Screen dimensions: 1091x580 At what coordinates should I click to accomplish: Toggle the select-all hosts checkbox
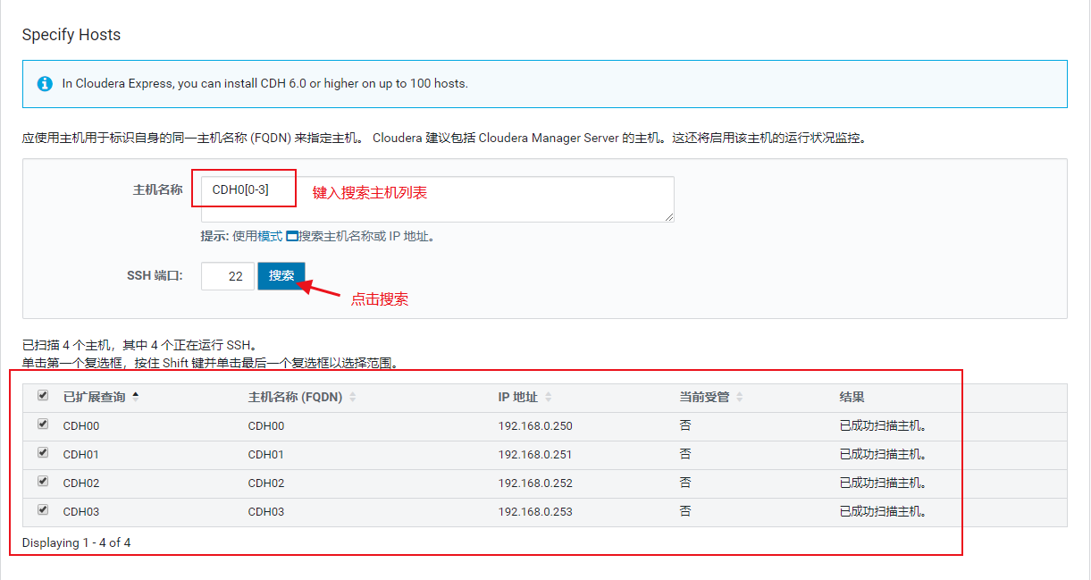coord(43,395)
